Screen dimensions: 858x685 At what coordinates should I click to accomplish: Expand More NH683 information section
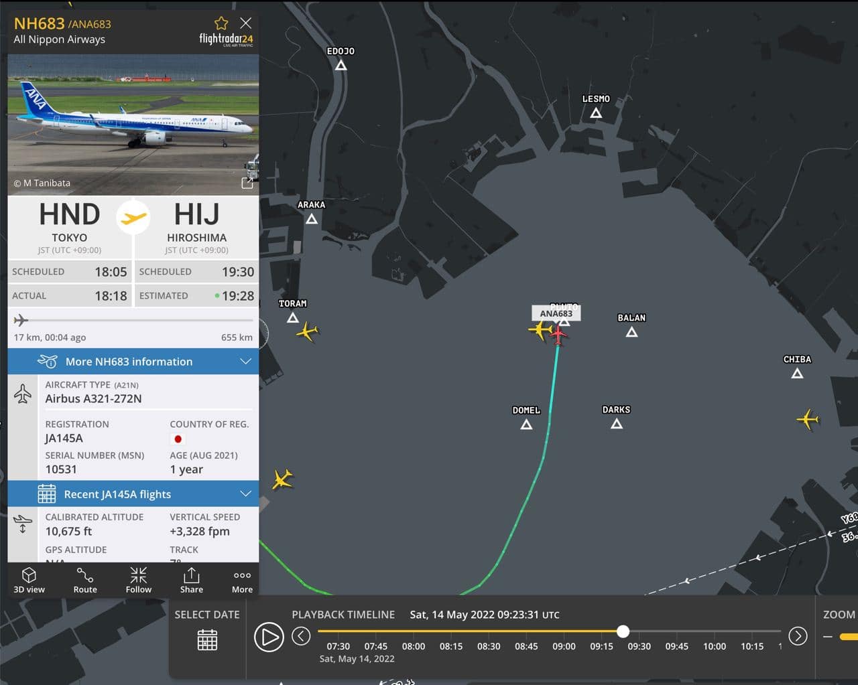coord(133,362)
